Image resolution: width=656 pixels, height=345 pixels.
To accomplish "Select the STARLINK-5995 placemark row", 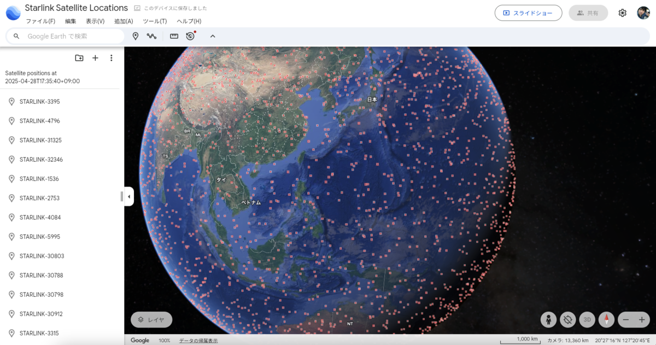I will click(62, 237).
